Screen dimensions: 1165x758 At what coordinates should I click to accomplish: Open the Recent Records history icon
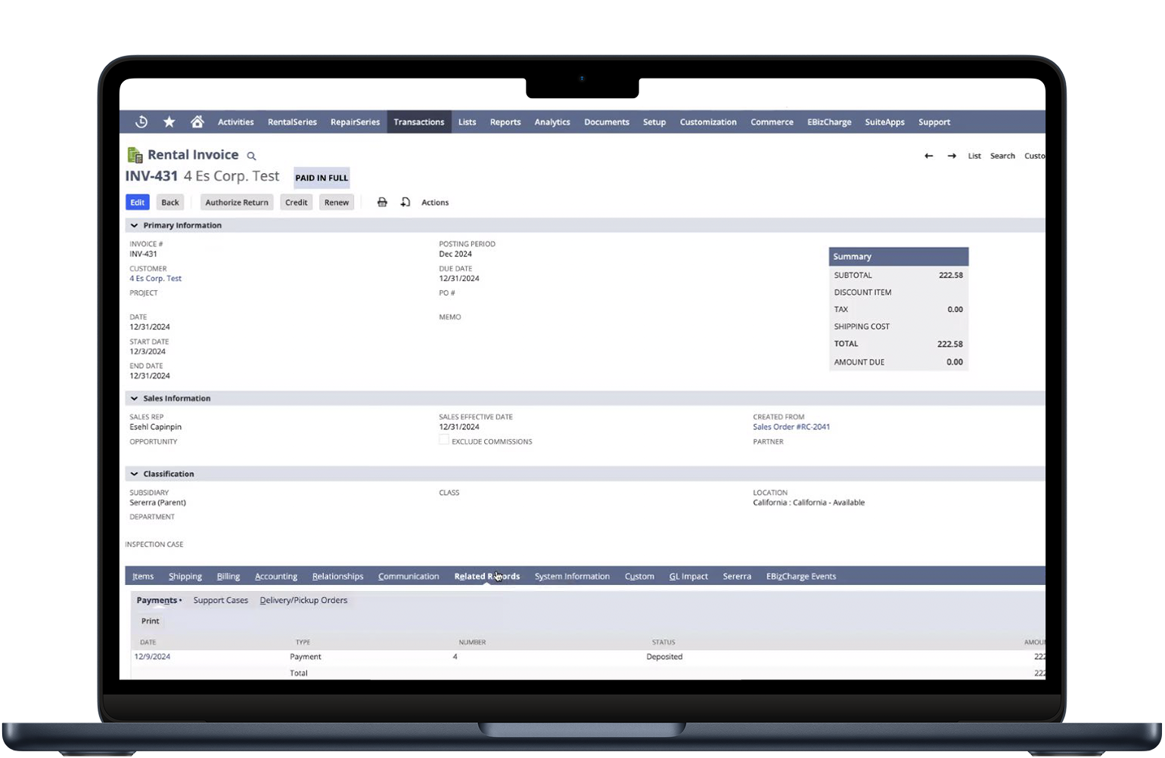(141, 122)
